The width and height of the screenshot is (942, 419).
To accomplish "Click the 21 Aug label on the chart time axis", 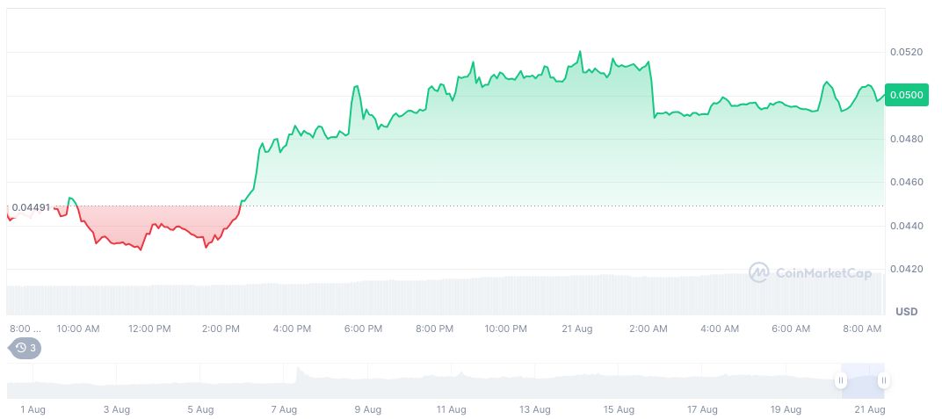I will click(578, 329).
